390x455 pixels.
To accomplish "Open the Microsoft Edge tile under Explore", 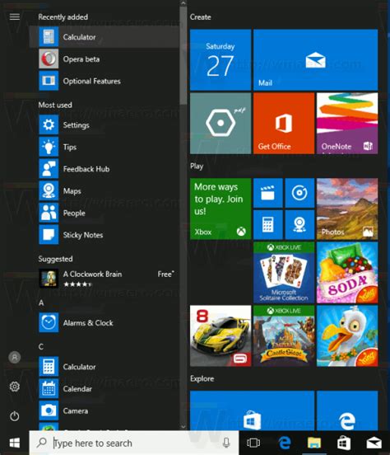I will click(x=347, y=410).
